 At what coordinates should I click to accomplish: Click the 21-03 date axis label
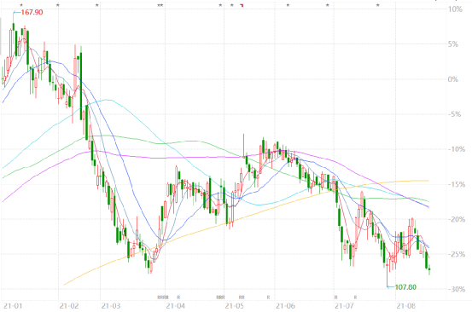(x=111, y=306)
